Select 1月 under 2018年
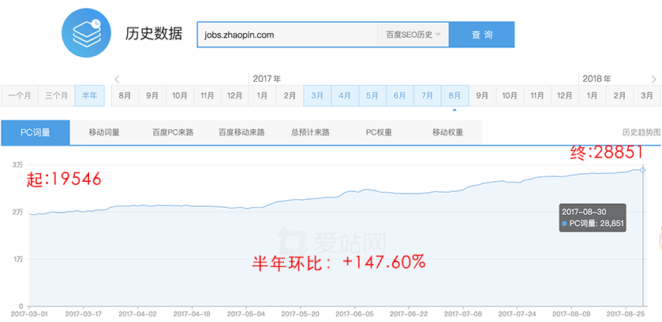Image resolution: width=662 pixels, height=322 pixels. pos(592,96)
